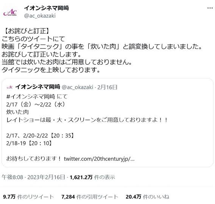Image resolution: width=215 pixels, height=204 pixels.
Task: Click @ac_okazaki handle in quoted tweet
Action: pyautogui.click(x=78, y=87)
